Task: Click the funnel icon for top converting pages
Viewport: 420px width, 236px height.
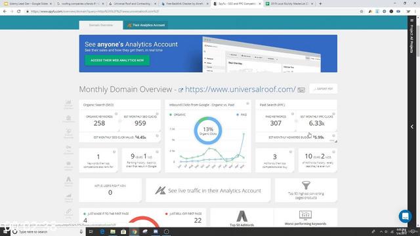Action: (x=306, y=185)
